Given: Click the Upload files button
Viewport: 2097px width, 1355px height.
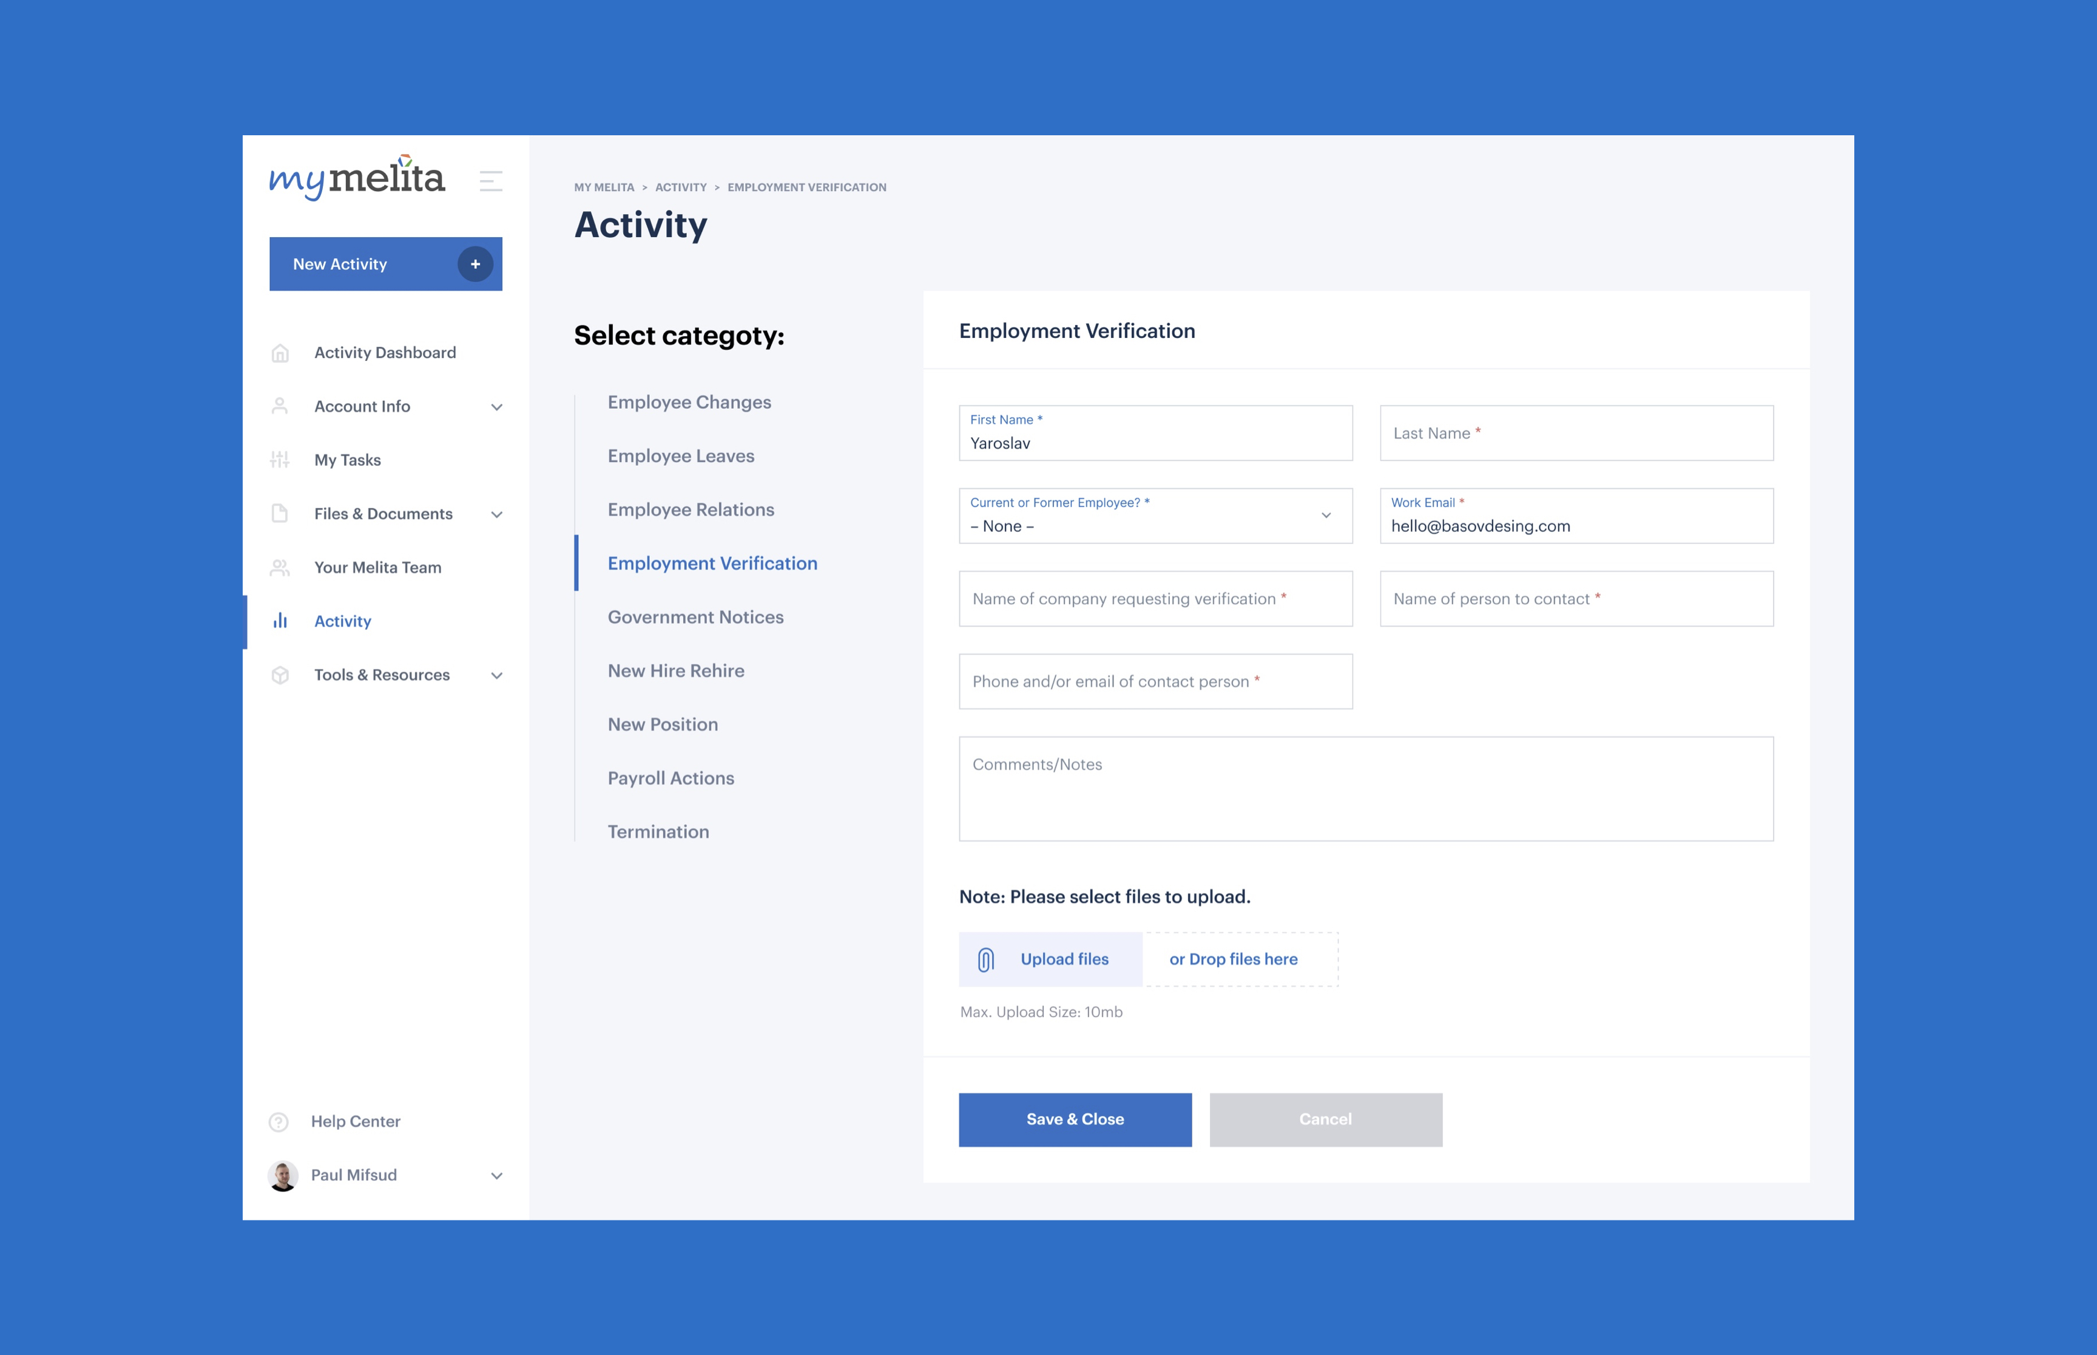Looking at the screenshot, I should (x=1051, y=959).
